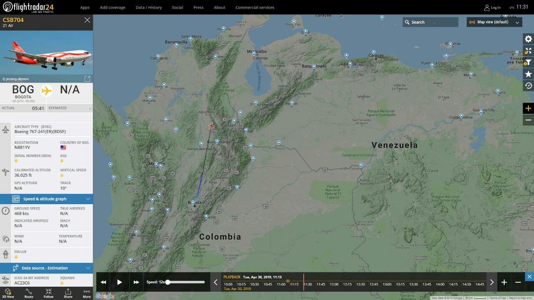Click the locked FIR/UIR icon
The image size is (534, 300).
pos(16,257)
